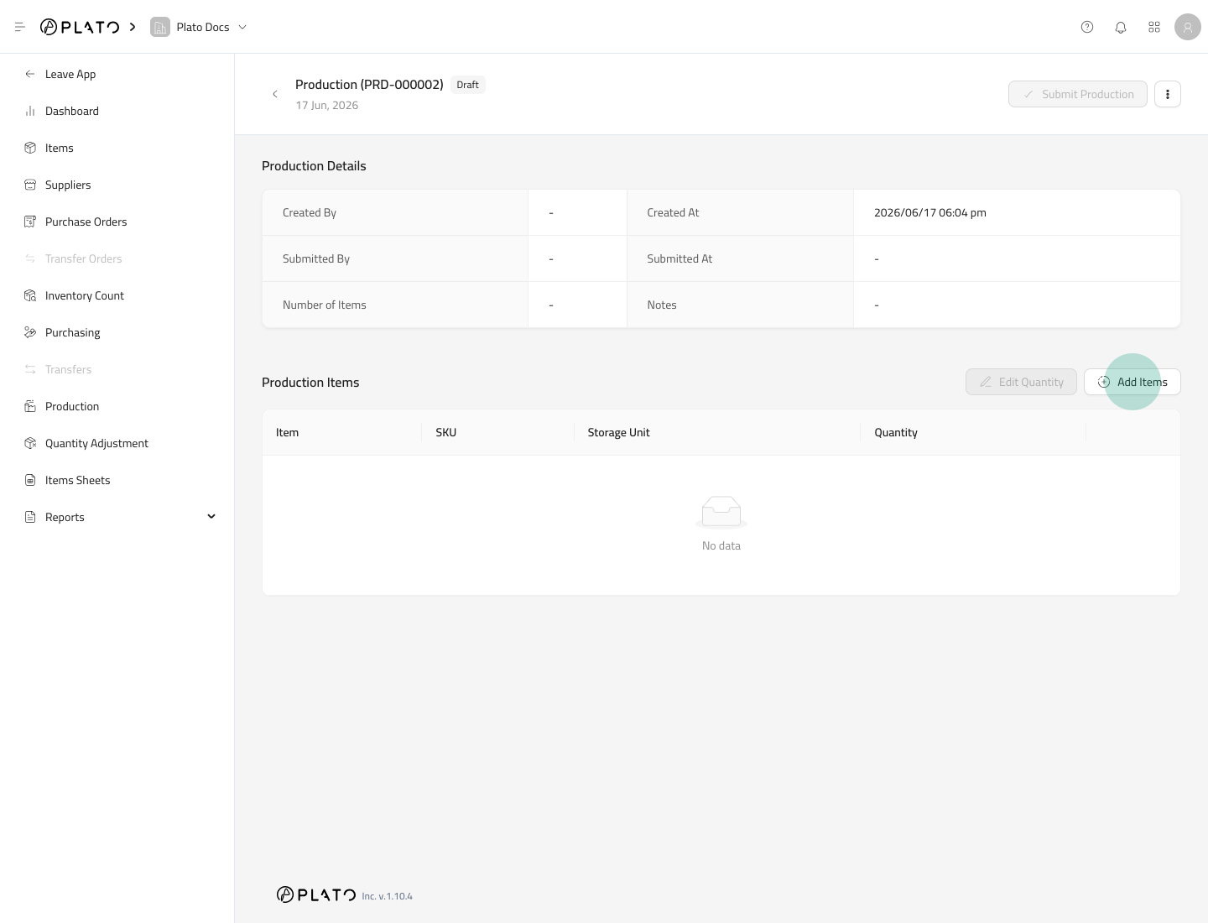Open Items from sidebar

(x=60, y=148)
